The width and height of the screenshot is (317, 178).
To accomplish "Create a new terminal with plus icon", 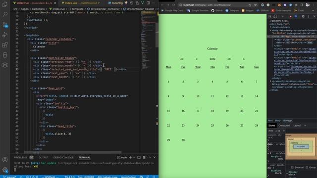I will click(x=130, y=157).
